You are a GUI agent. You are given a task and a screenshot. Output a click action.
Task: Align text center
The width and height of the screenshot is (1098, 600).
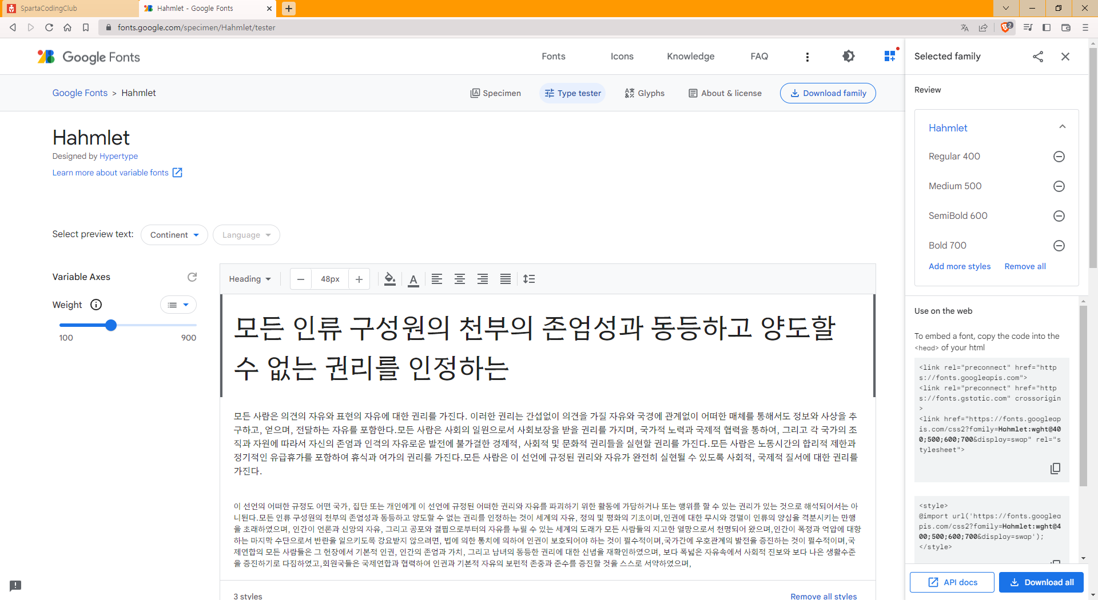coord(460,279)
